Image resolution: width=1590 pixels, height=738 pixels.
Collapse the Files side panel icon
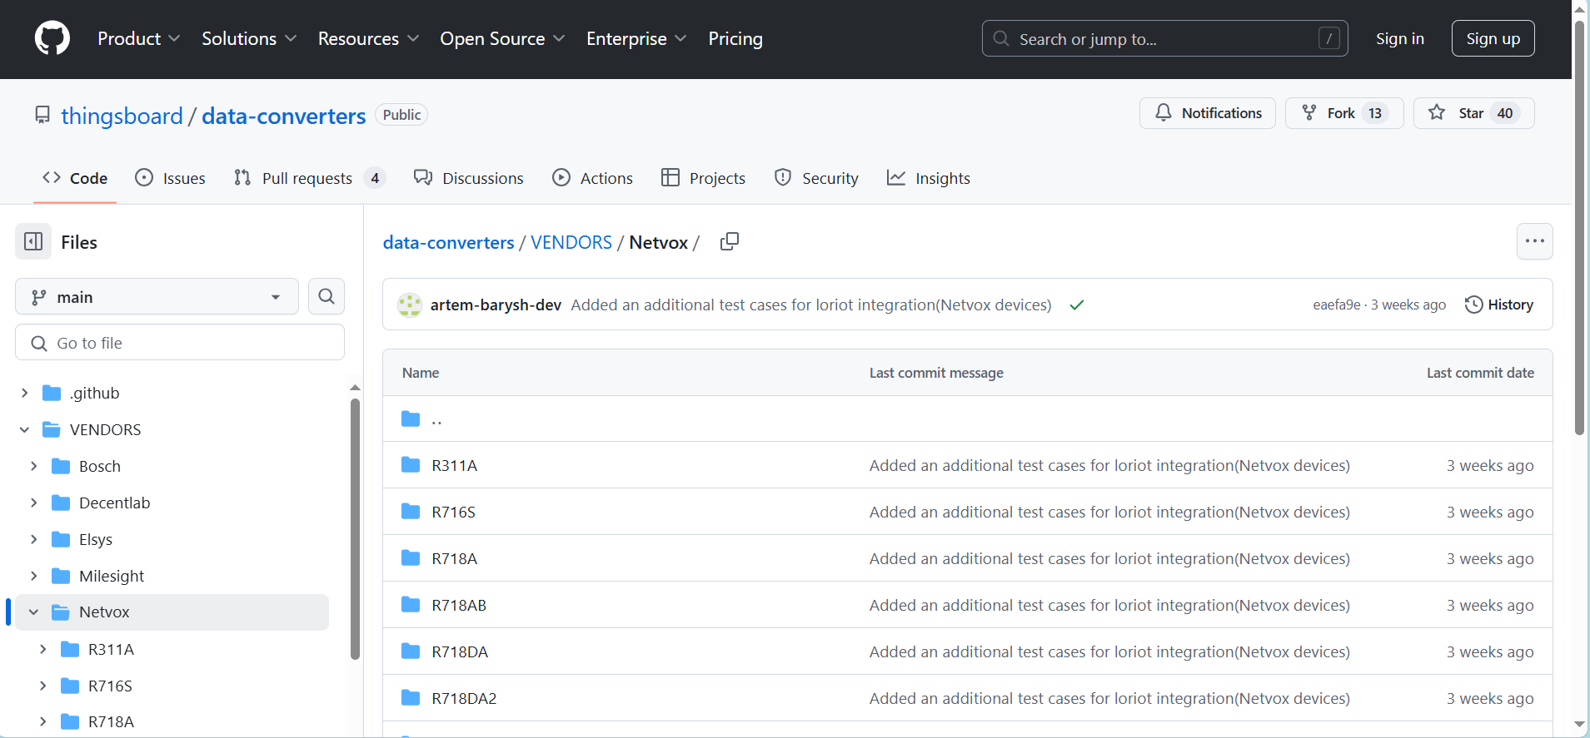pyautogui.click(x=33, y=242)
